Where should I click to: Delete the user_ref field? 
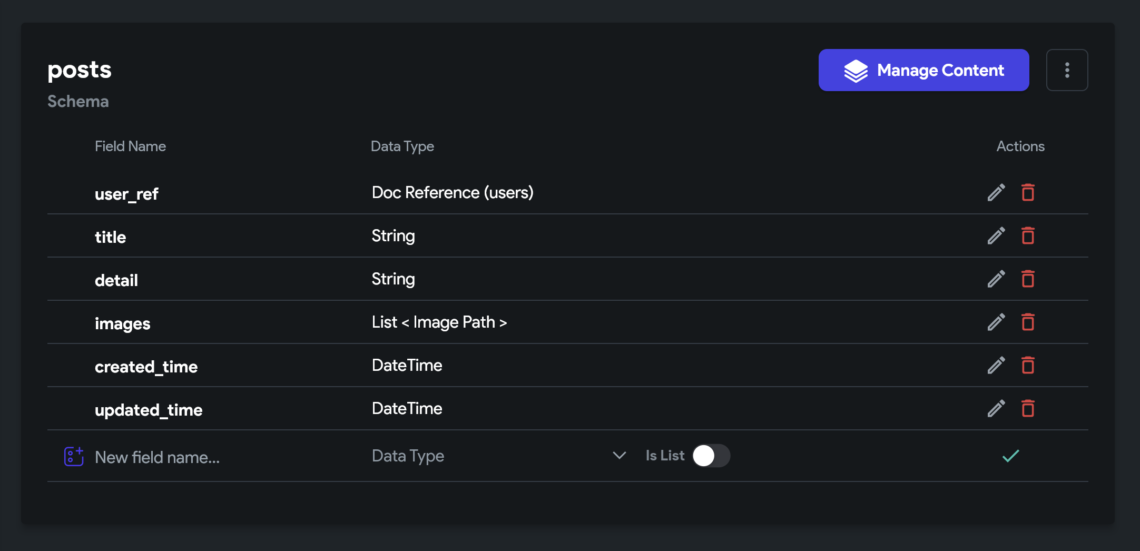click(1028, 193)
